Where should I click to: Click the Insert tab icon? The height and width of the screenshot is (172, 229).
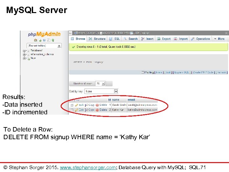tap(143, 39)
